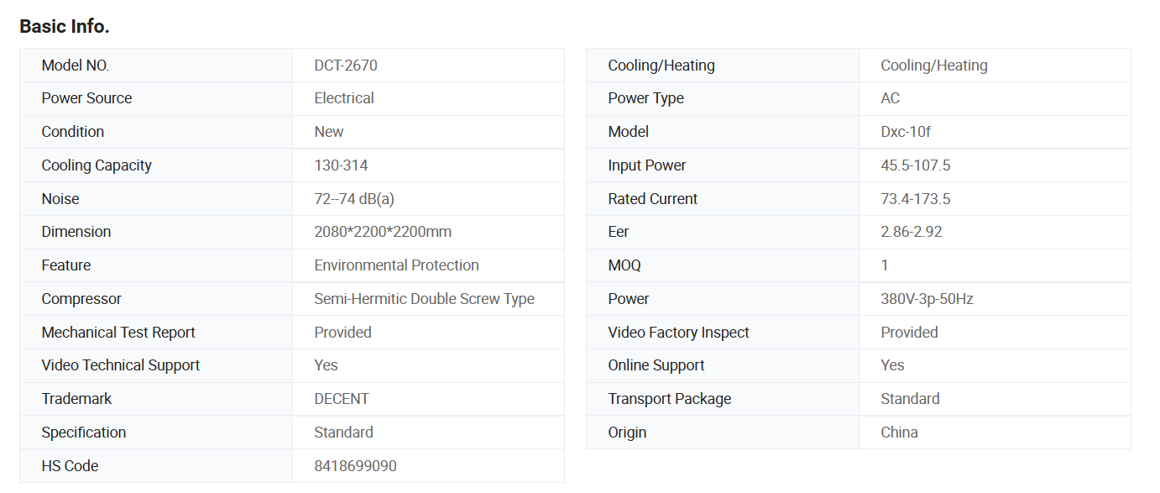Select the MOQ value 1
This screenshot has height=493, width=1160.
[885, 265]
